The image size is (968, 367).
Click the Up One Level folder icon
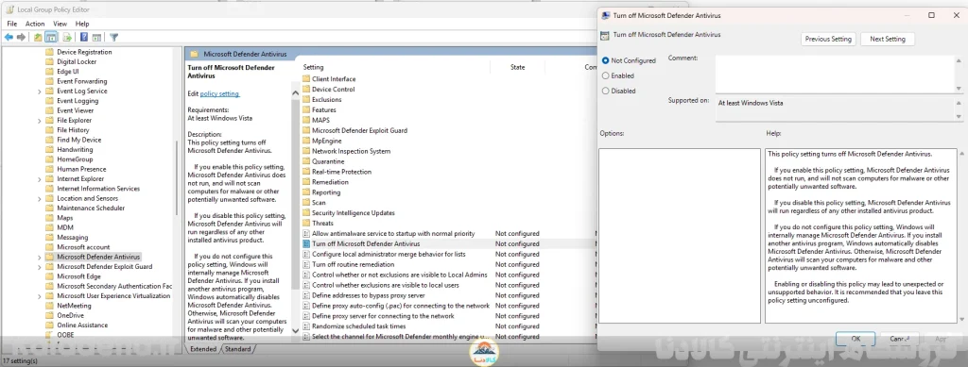[38, 37]
